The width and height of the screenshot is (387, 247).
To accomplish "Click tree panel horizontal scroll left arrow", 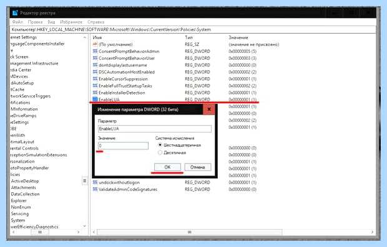I will [x=13, y=232].
